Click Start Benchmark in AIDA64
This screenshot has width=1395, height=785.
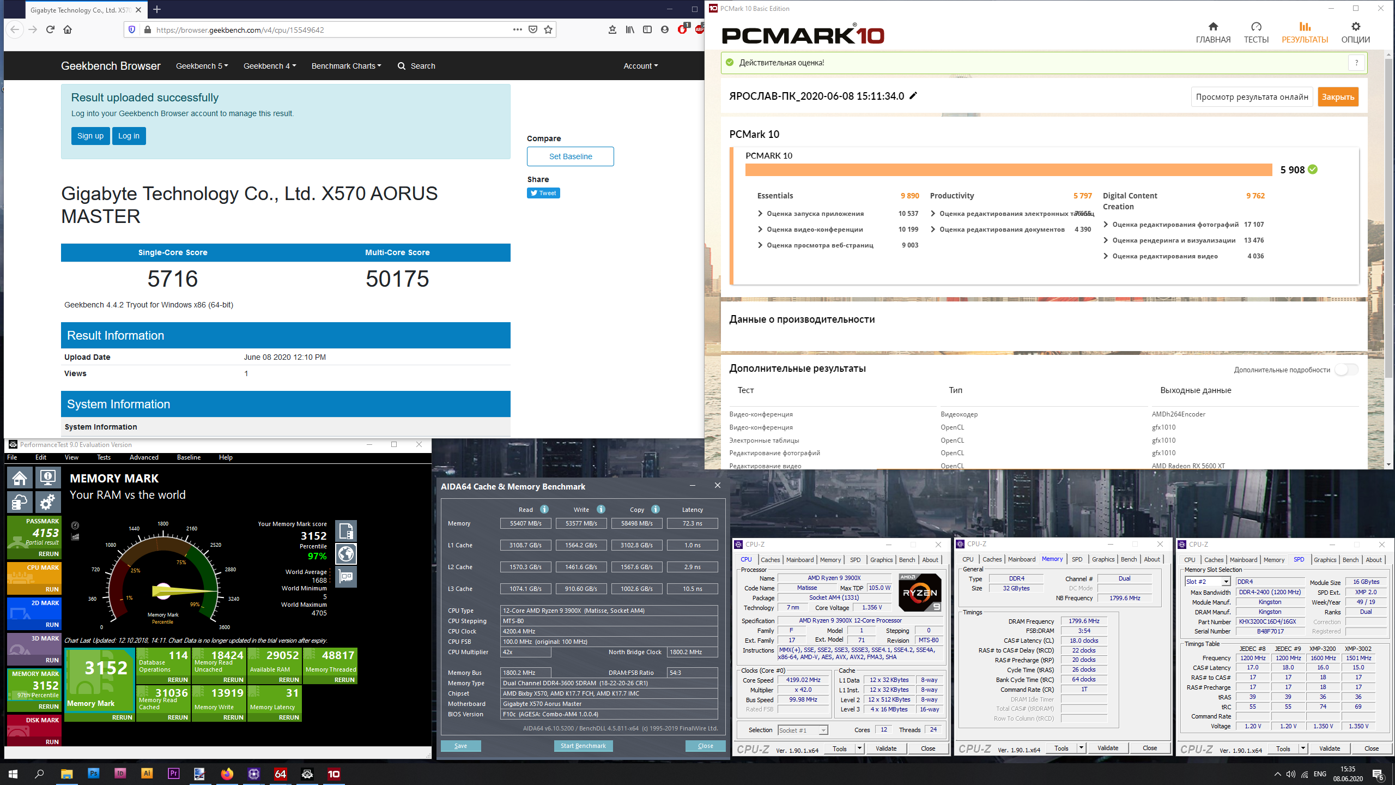583,746
